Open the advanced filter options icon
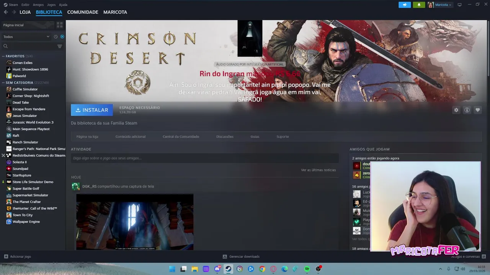The image size is (490, 275). tap(60, 46)
